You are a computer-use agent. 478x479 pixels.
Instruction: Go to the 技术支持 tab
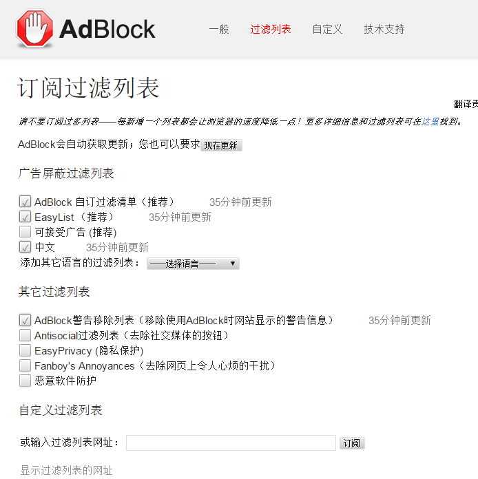coord(384,30)
